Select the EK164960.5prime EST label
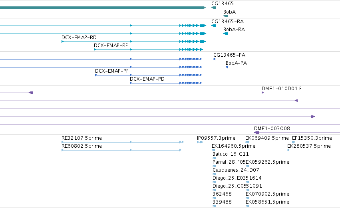The height and width of the screenshot is (208, 340). coord(233,146)
